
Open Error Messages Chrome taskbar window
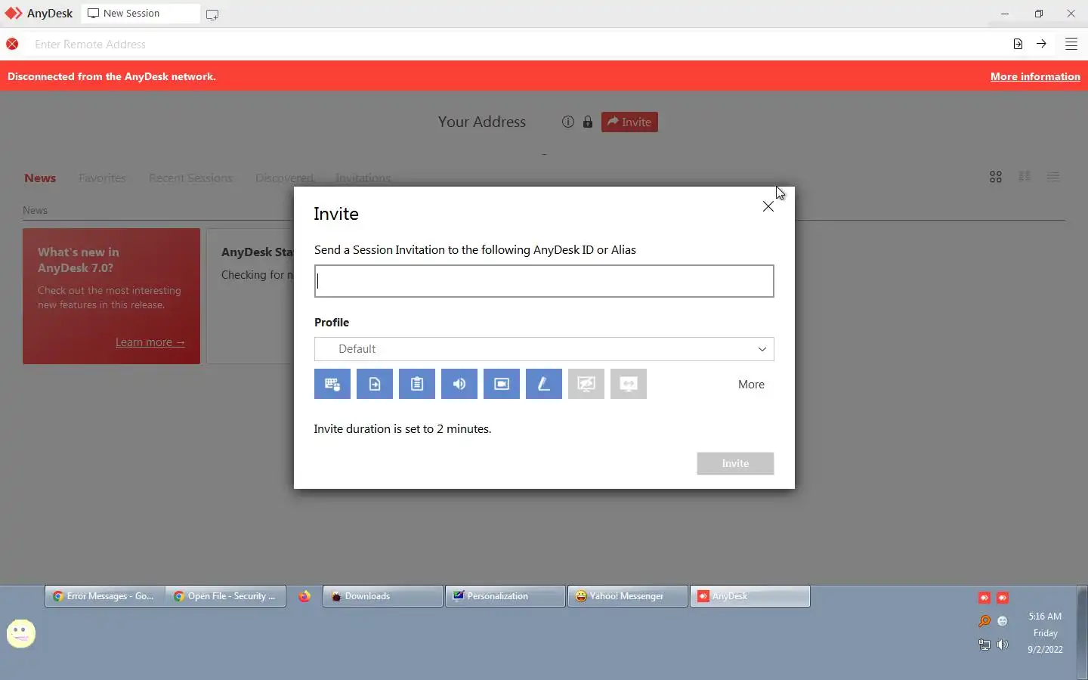105,596
